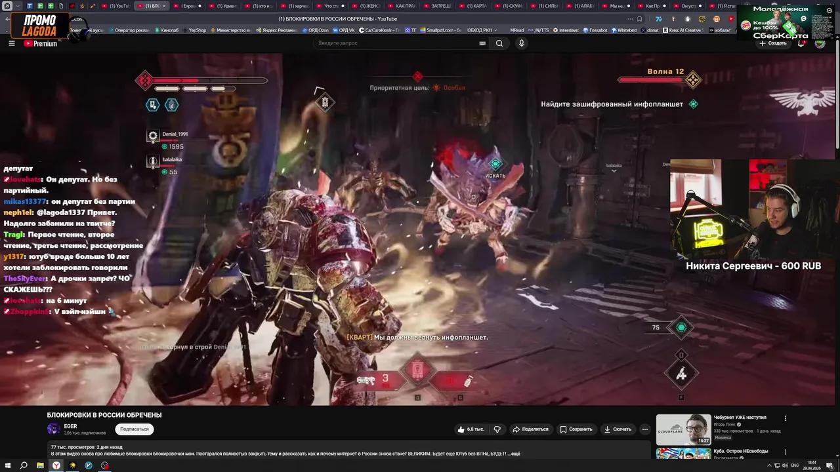Click the Скачать download button
Viewport: 840px width, 472px height.
[618, 429]
